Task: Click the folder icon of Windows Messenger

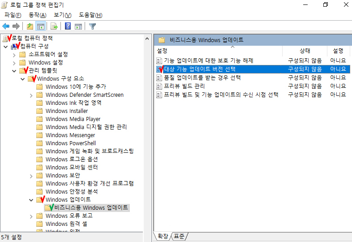Action: tap(39, 135)
